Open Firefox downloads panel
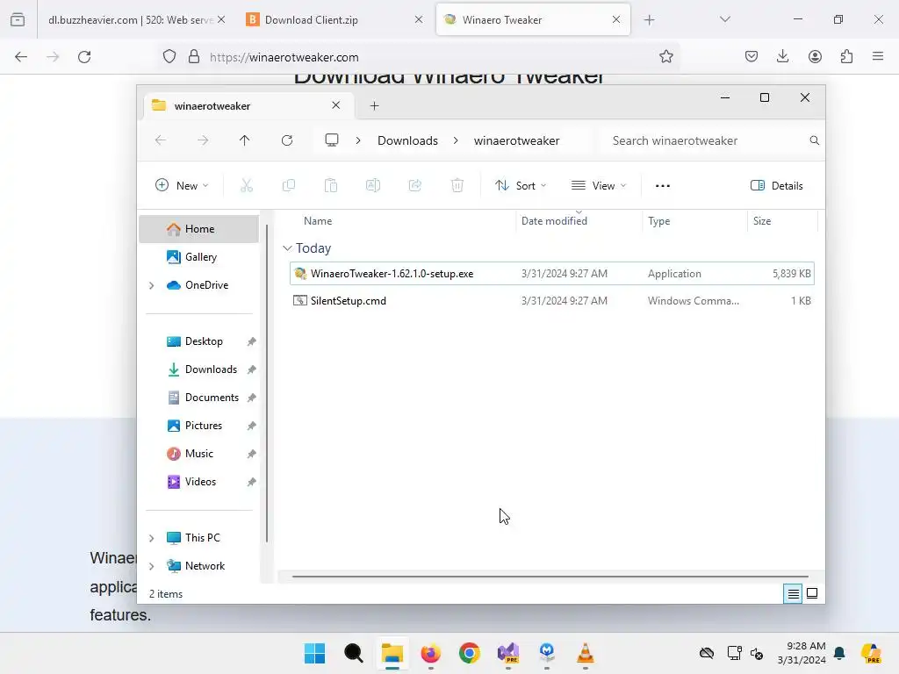 [782, 57]
